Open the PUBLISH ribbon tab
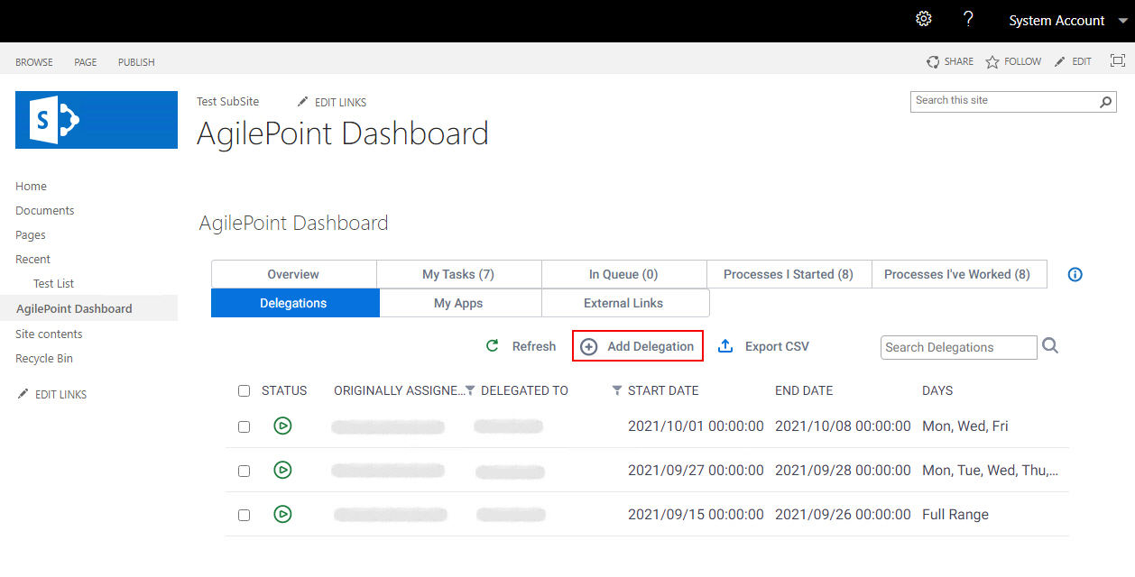 click(136, 62)
